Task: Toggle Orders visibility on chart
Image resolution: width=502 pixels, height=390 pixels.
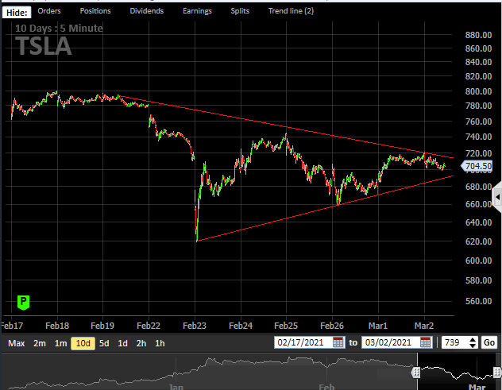Action: click(x=49, y=11)
